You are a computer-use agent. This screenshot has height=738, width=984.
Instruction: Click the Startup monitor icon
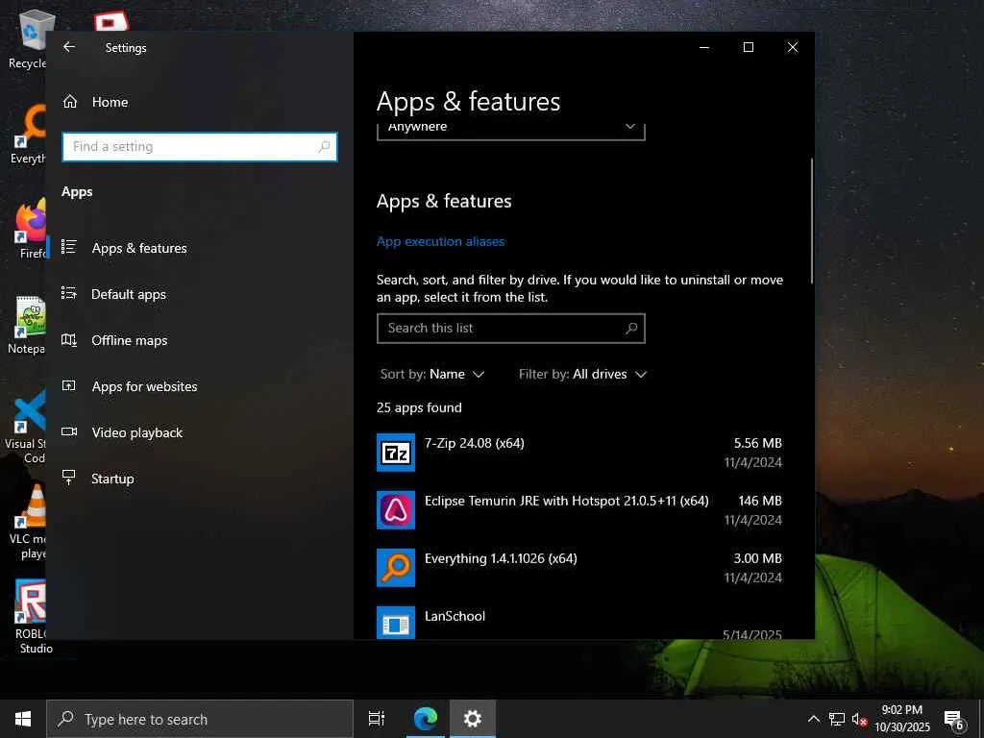69,478
